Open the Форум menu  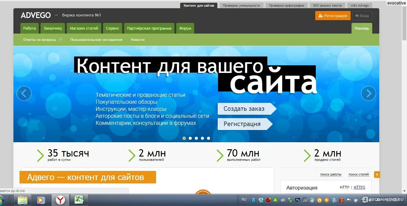coord(185,28)
